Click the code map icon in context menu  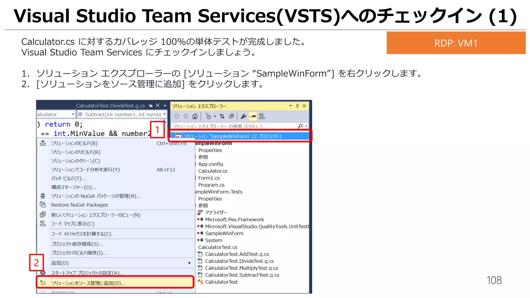tap(43, 224)
